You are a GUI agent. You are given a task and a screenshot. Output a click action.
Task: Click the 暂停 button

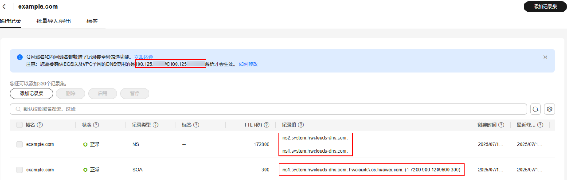pyautogui.click(x=135, y=93)
